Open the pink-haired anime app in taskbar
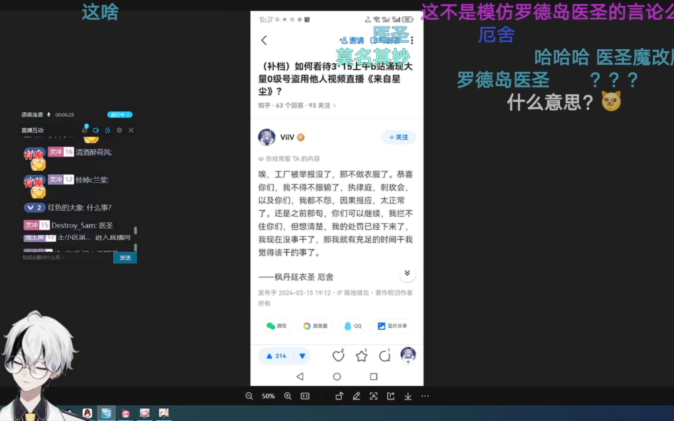This screenshot has width=674, height=421. click(145, 413)
